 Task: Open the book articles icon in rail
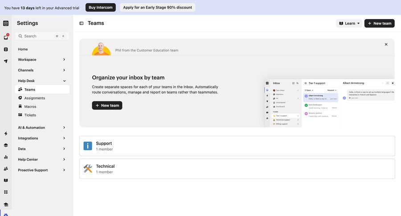pos(6,180)
